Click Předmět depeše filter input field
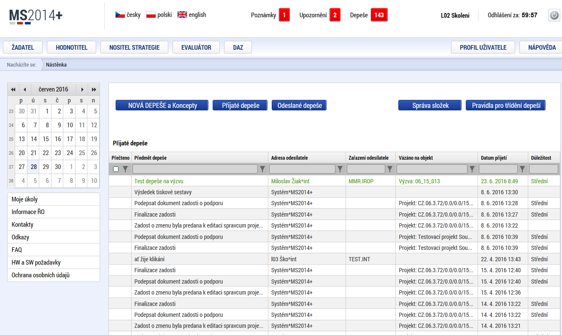Screen dimensions: 562x335 195,169
